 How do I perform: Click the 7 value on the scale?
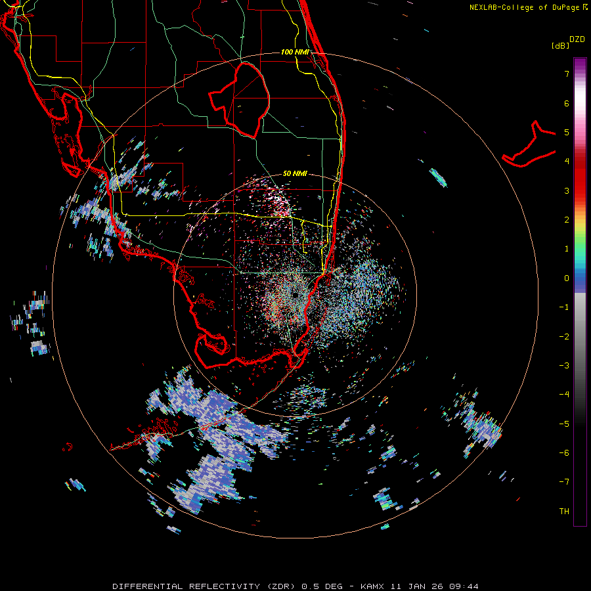(567, 74)
